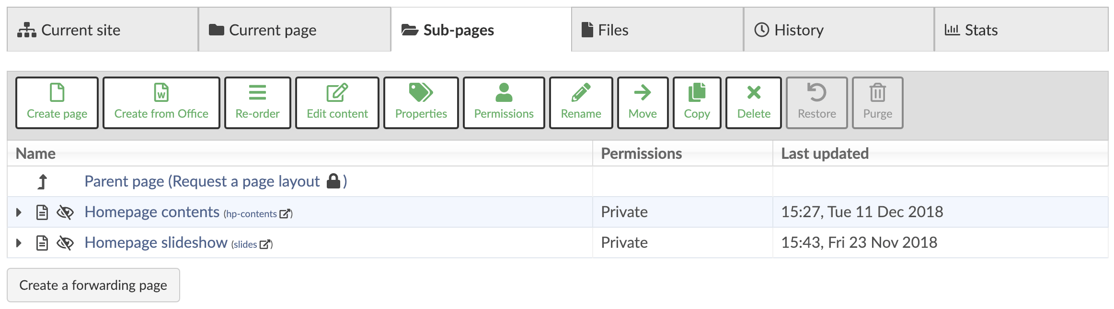This screenshot has height=309, width=1114.
Task: Open Create from Office tool
Action: pos(161,102)
